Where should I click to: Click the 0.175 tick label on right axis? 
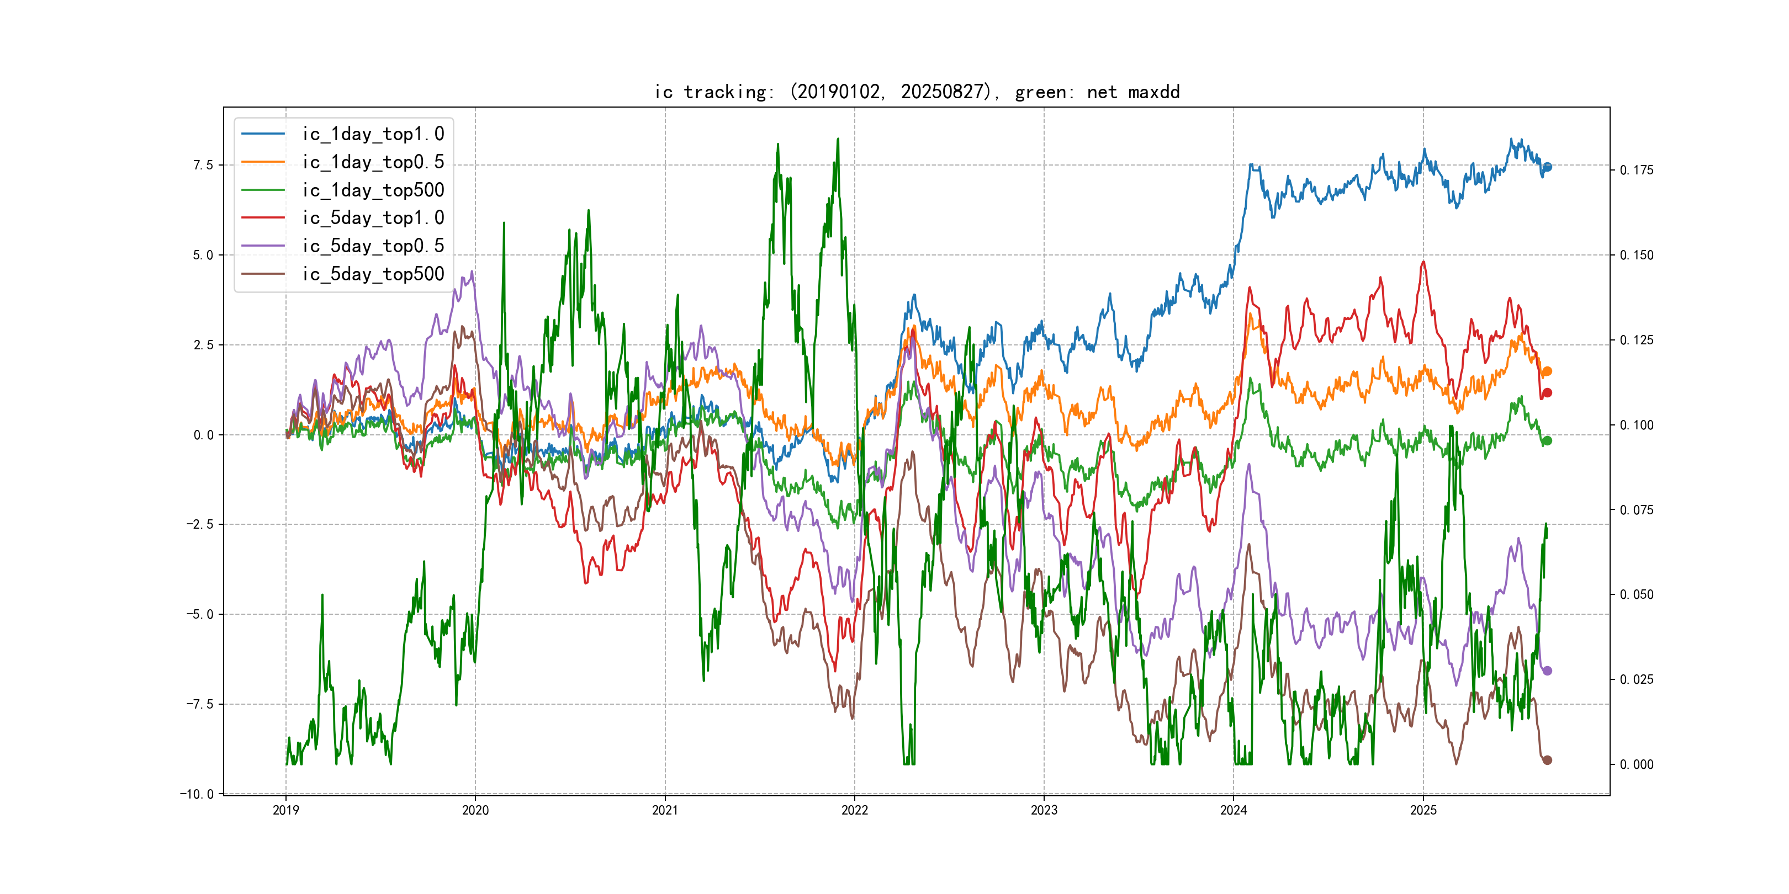[1636, 170]
